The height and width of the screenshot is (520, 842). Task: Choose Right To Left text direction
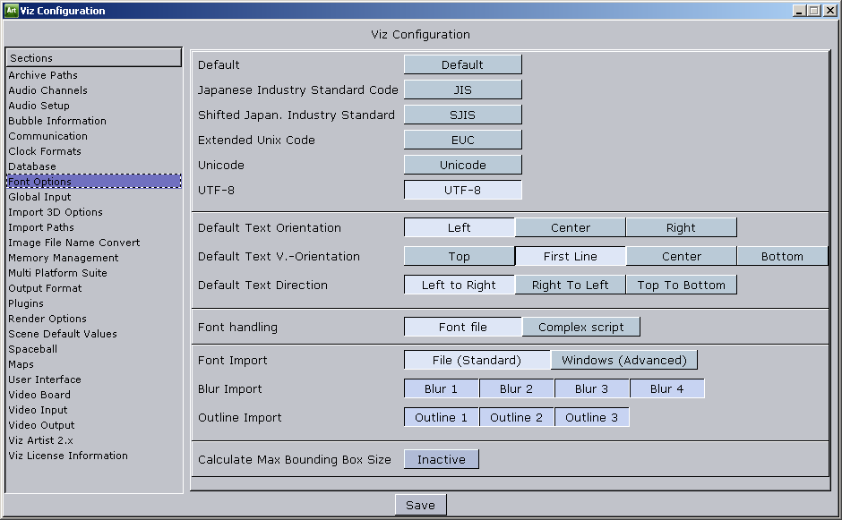click(570, 285)
